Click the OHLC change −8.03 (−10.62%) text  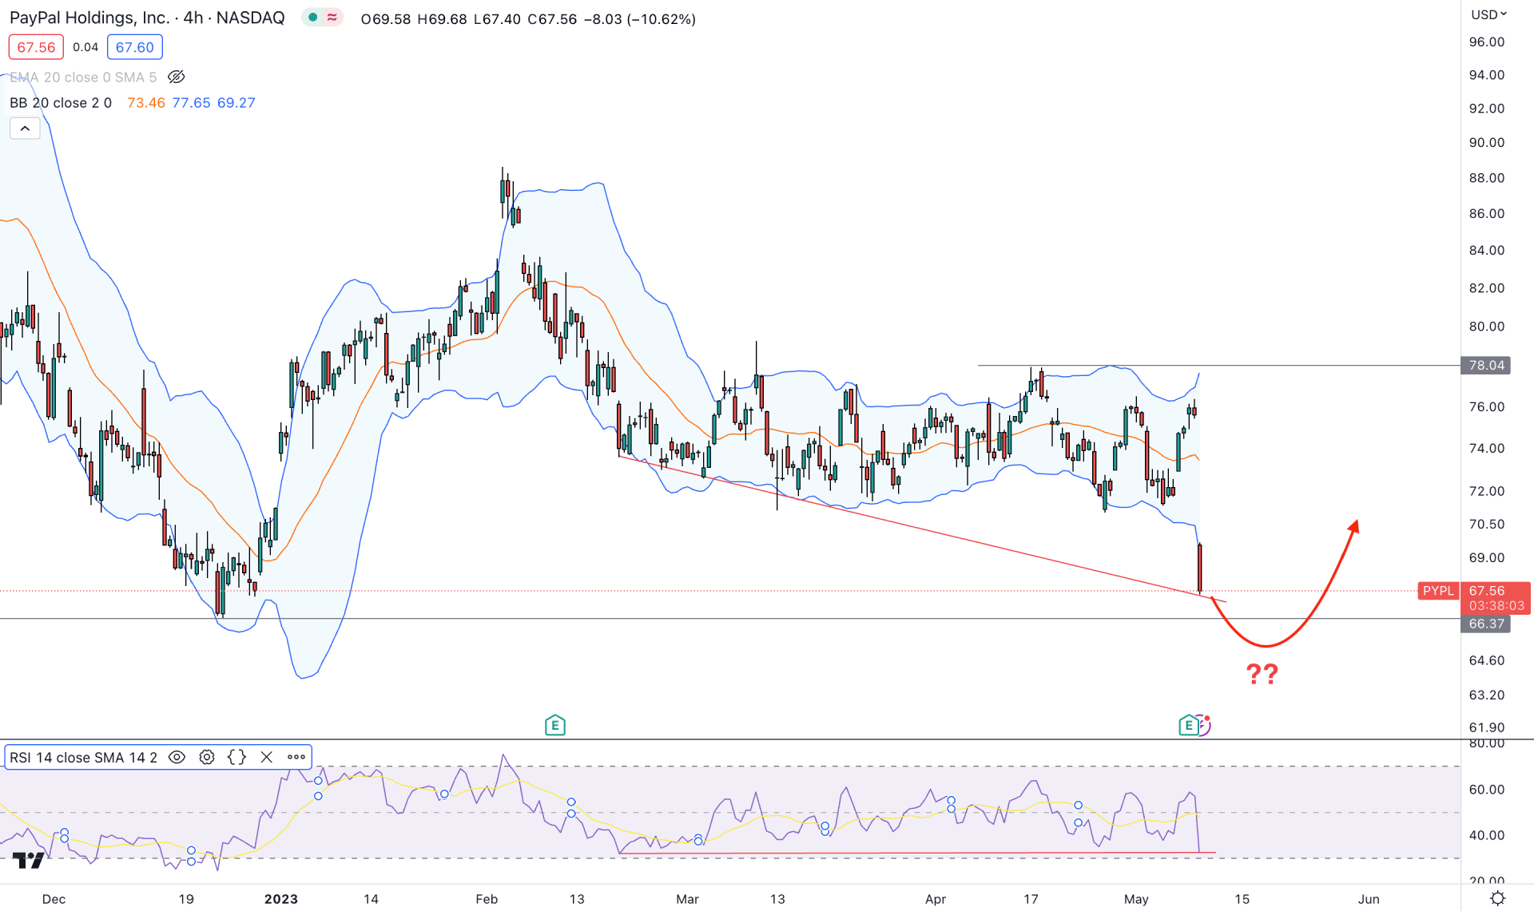(x=639, y=18)
